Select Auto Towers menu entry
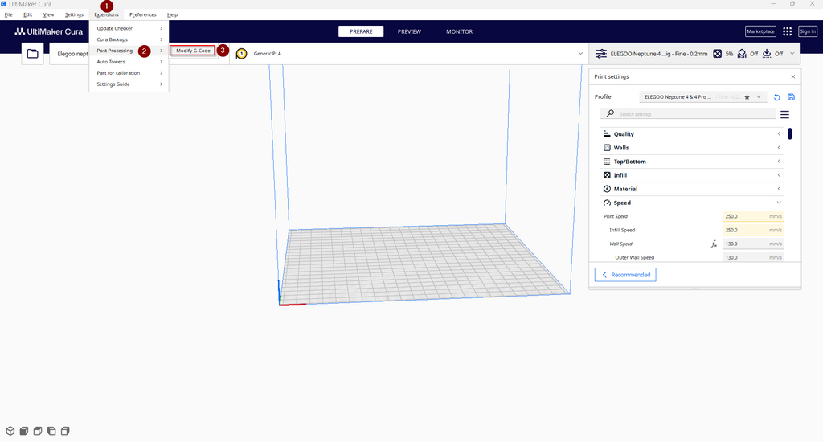 tap(129, 62)
